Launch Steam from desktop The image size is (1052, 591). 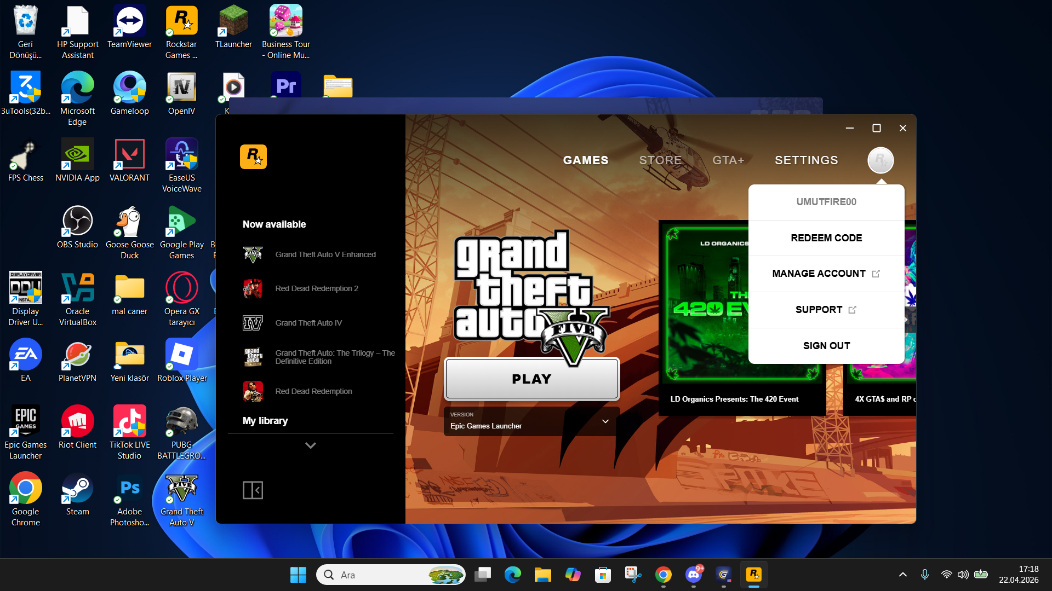tap(77, 494)
